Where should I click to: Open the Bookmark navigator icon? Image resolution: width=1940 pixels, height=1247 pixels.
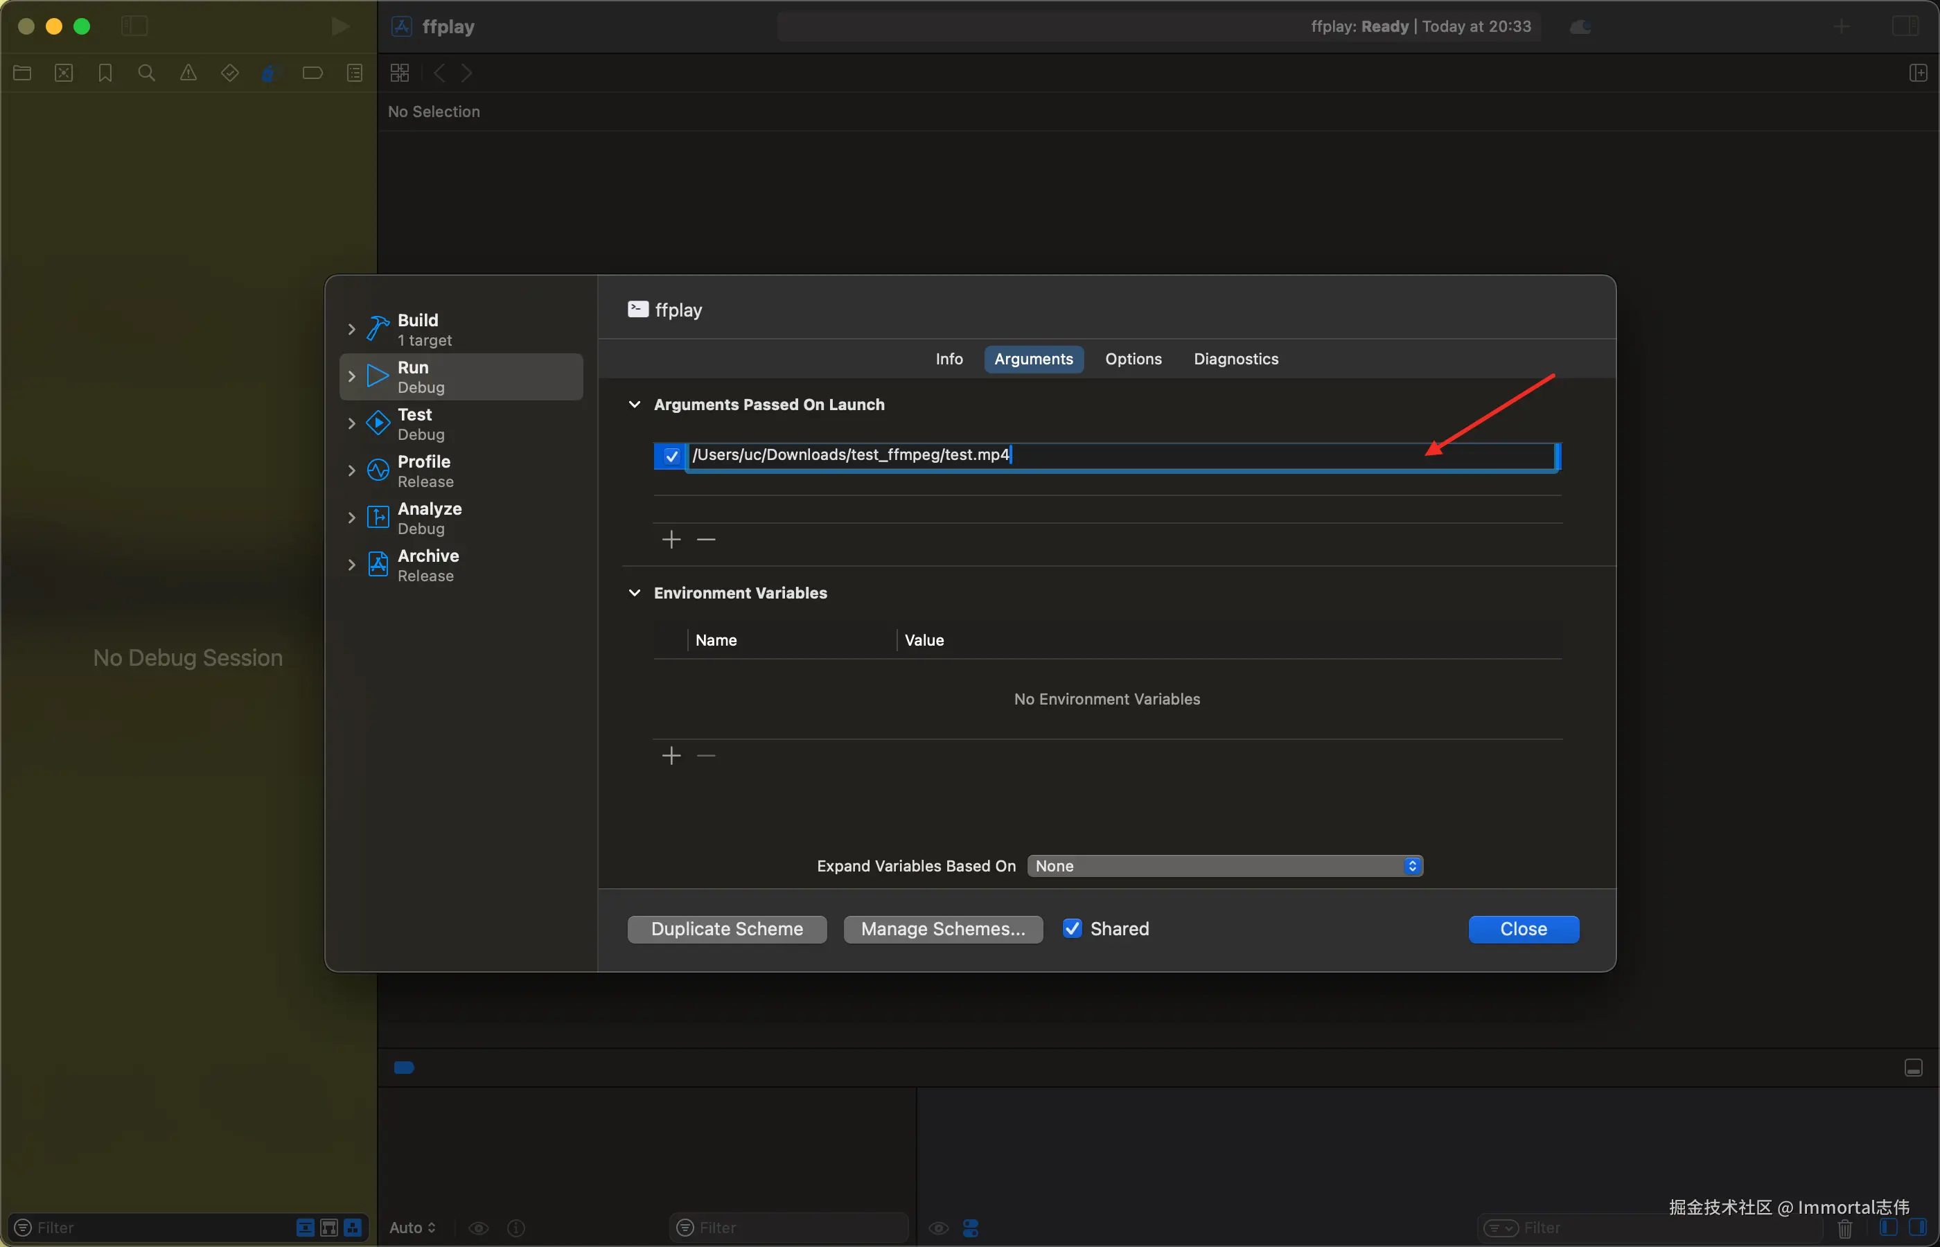(105, 73)
